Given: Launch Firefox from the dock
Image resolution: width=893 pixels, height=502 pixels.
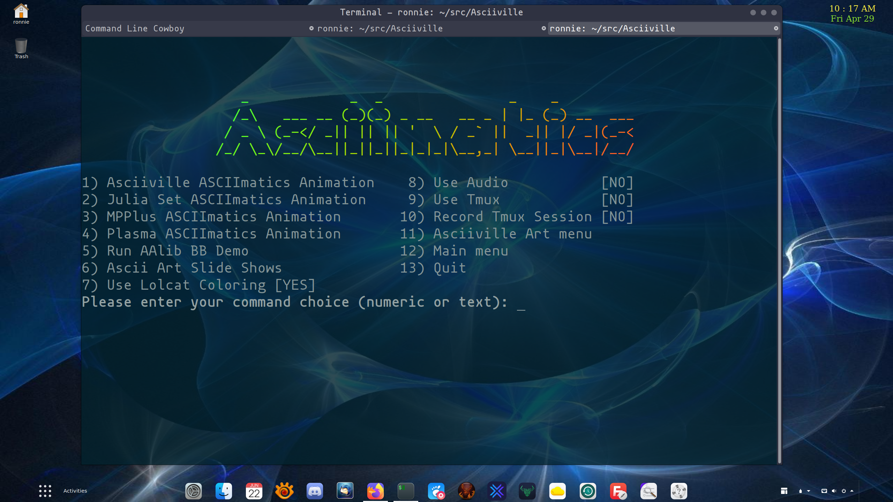Looking at the screenshot, I should tap(375, 491).
